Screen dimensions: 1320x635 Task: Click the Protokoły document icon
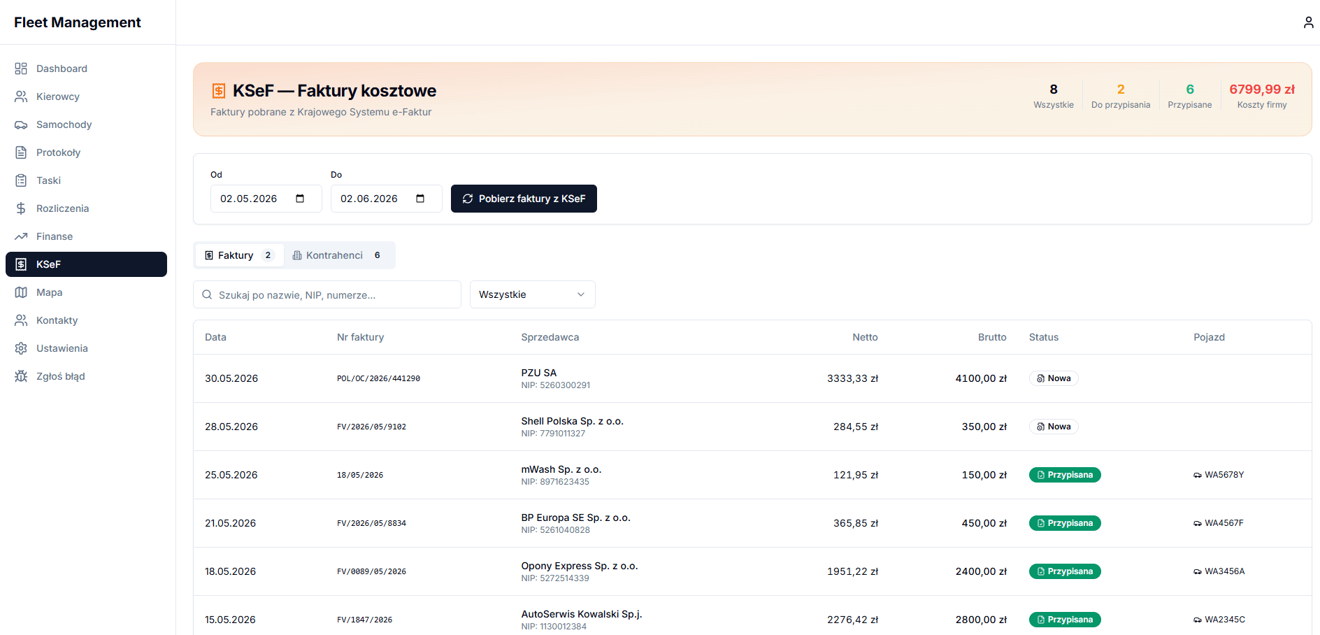21,152
